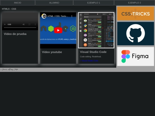This screenshot has width=155, height=116.
Task: Click the 'Video de prueba' heading
Action: [15, 34]
